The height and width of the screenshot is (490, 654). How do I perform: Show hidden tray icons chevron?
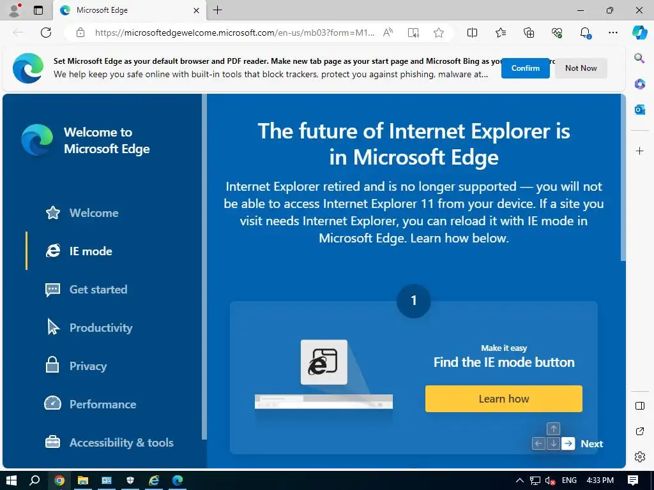[x=519, y=480]
